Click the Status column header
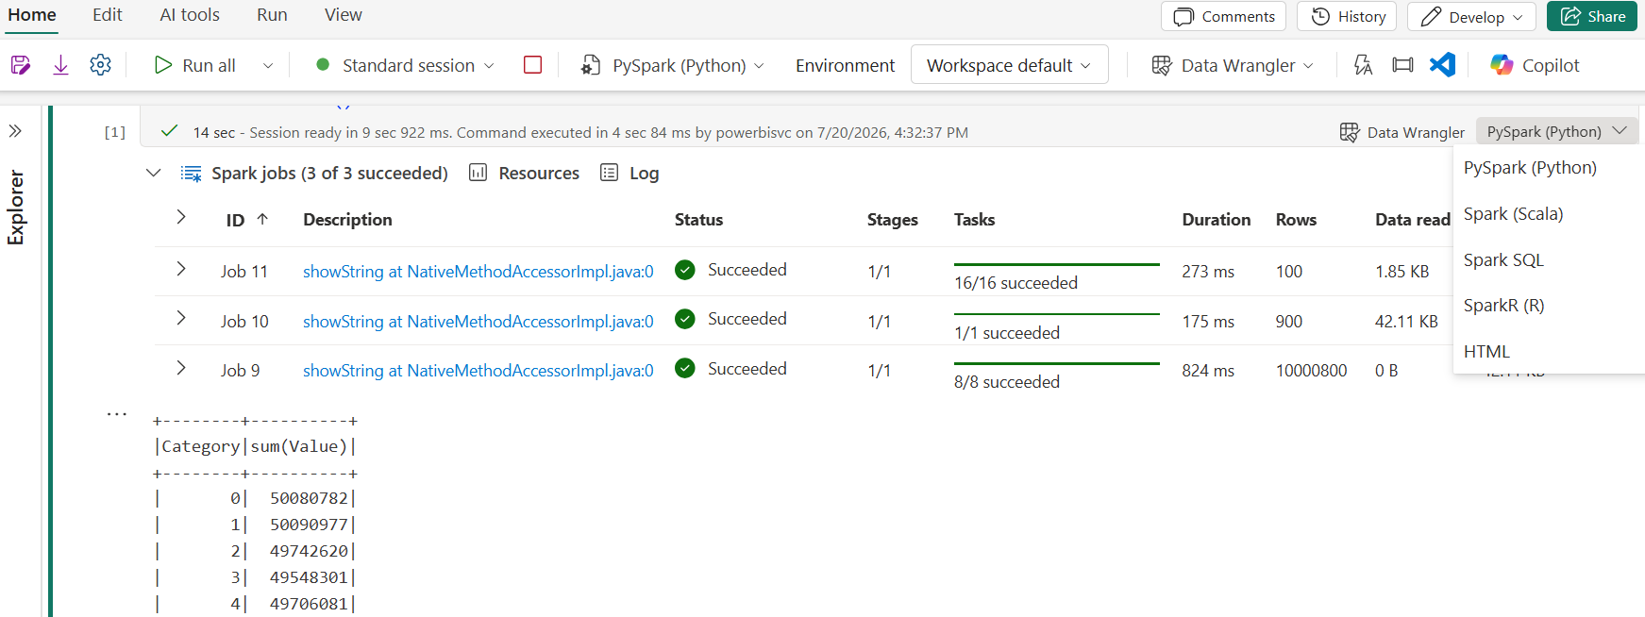Viewport: 1645px width, 617px height. (x=699, y=220)
